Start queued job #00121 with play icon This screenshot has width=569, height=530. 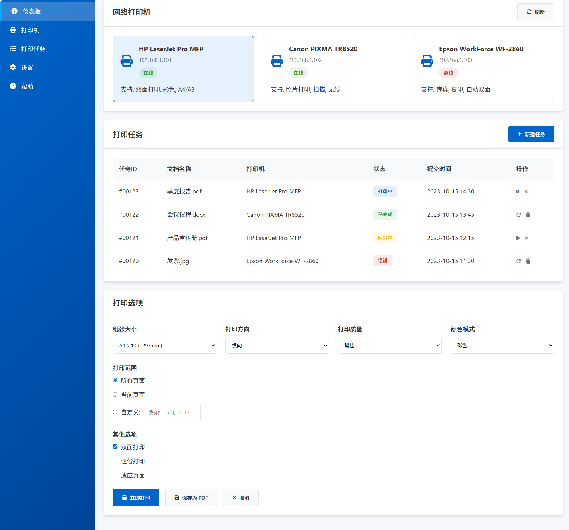(518, 238)
